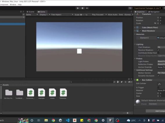Click the Pause button in toolbar

82,8
